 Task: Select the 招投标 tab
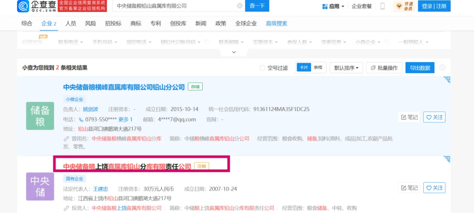click(113, 23)
